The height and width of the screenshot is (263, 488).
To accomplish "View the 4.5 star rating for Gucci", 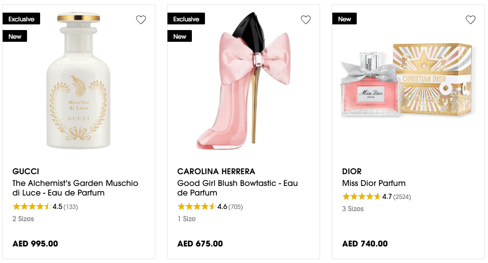I will [45, 207].
